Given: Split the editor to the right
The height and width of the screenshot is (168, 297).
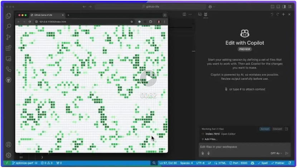Looking at the screenshot, I should coord(184,14).
